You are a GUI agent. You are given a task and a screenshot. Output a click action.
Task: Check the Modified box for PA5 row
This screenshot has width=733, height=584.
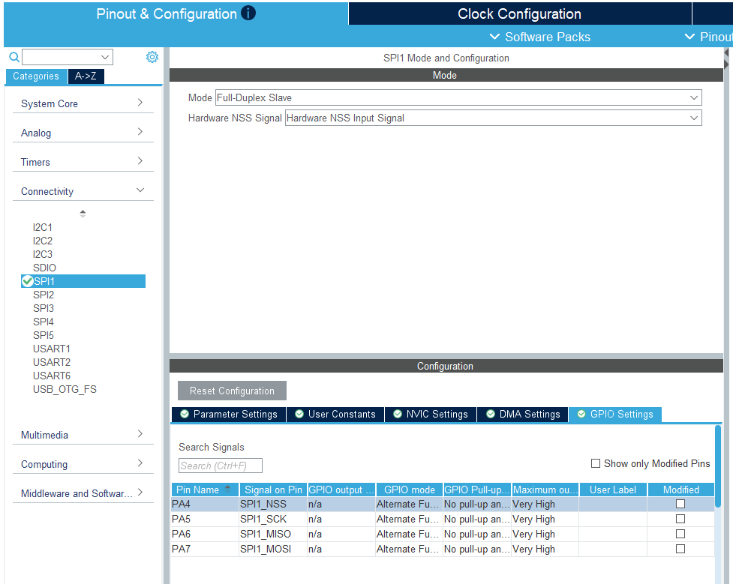coord(680,519)
